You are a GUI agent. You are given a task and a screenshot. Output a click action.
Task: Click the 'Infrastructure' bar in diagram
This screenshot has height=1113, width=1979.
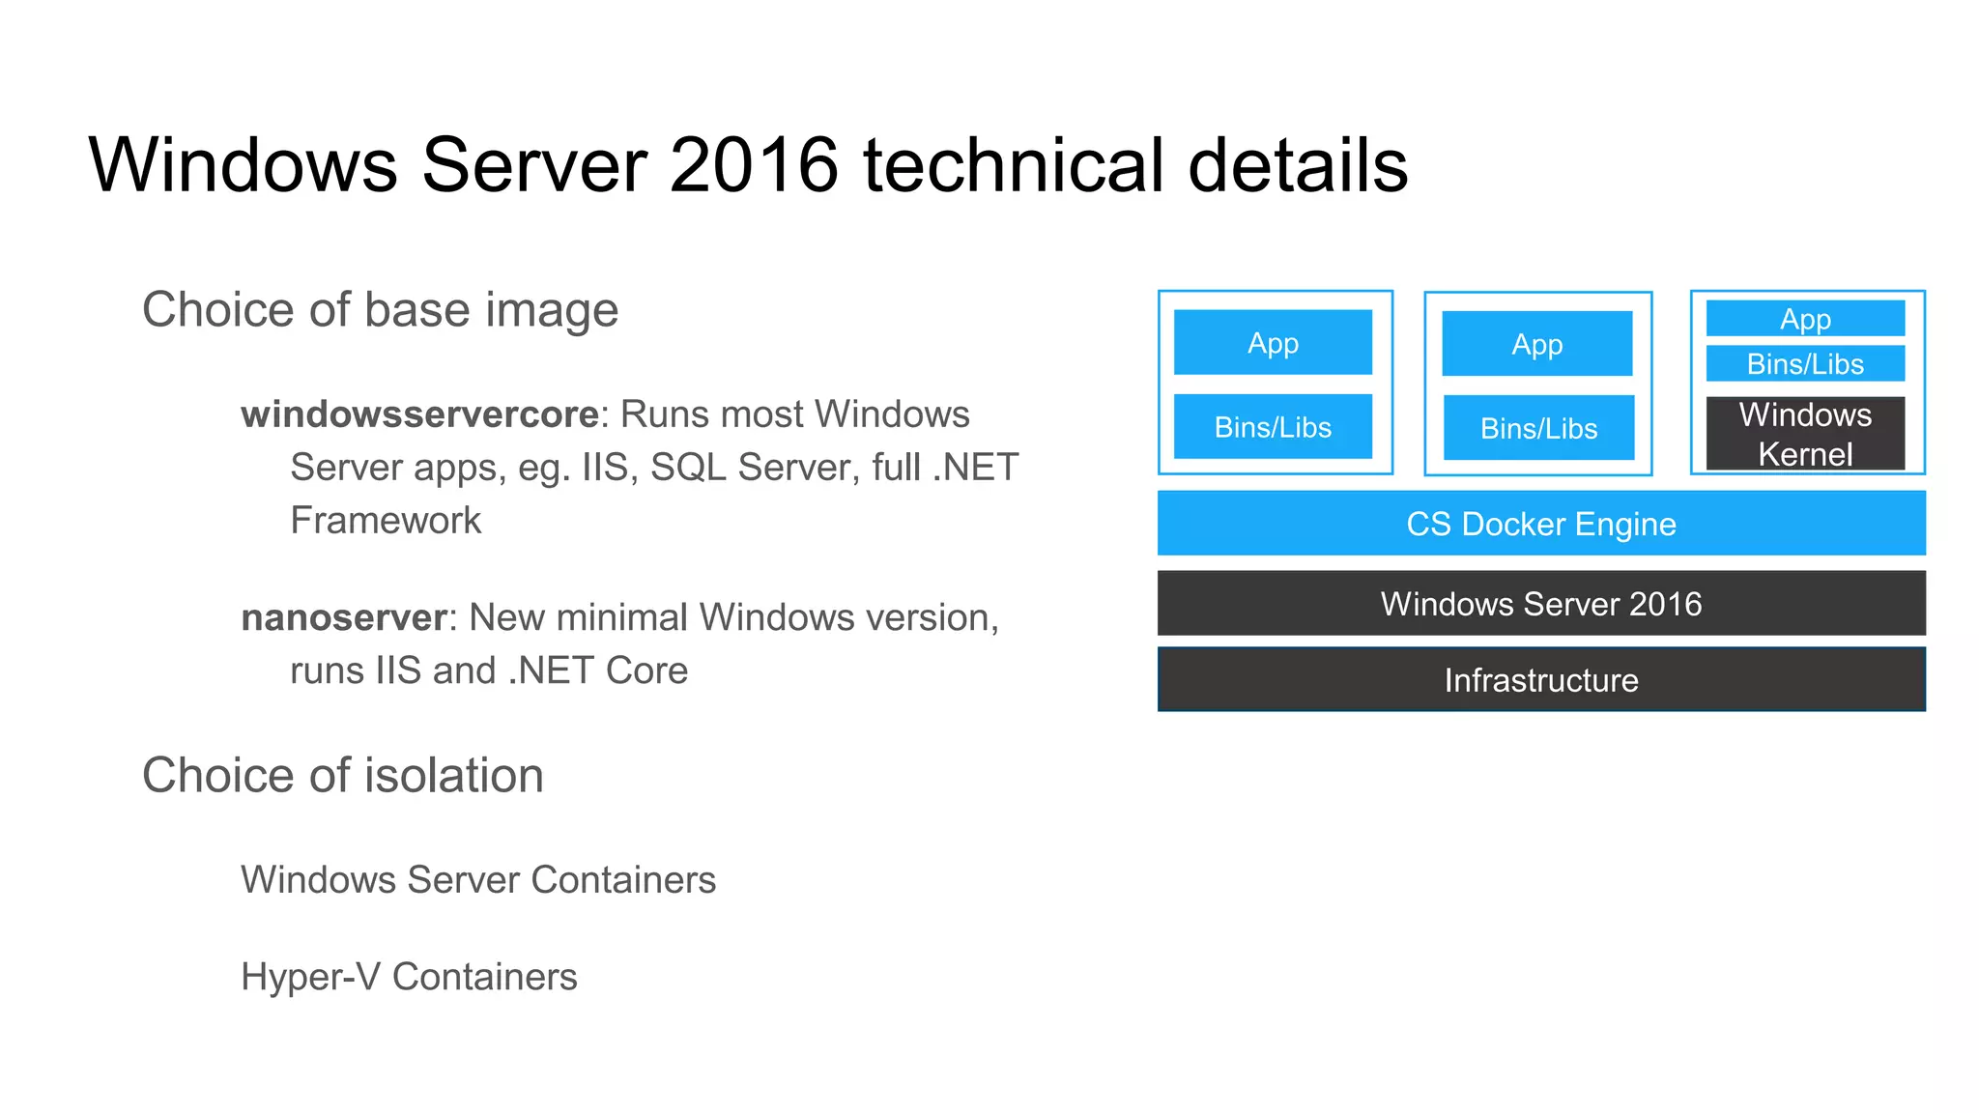coord(1541,679)
